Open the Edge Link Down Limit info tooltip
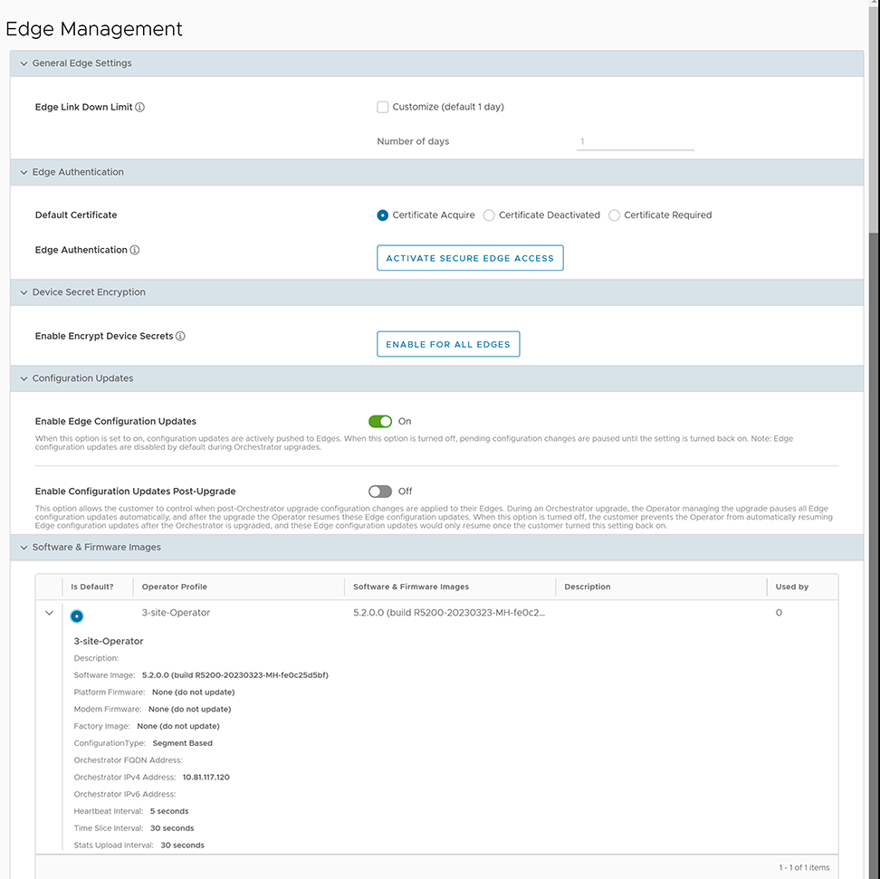This screenshot has height=879, width=880. 140,107
